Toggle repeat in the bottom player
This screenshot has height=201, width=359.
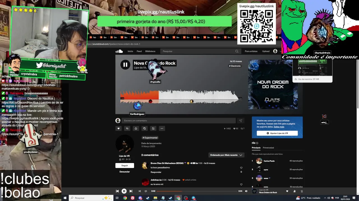tap(146, 191)
